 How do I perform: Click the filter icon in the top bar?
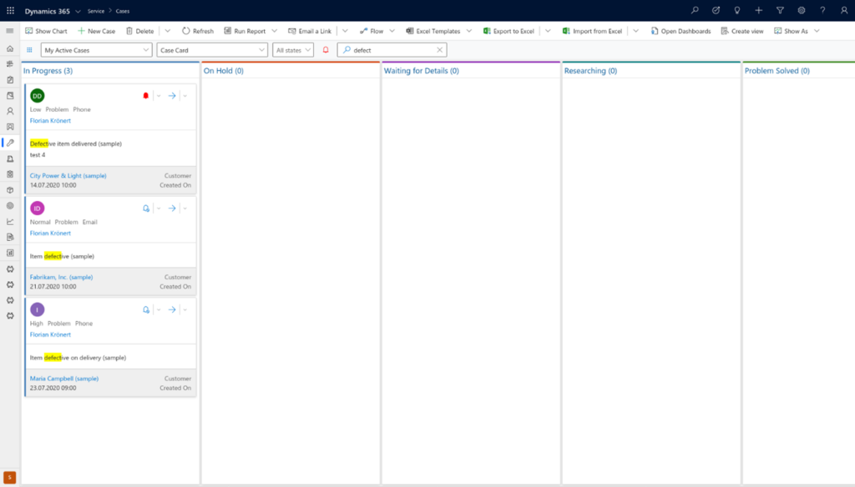pyautogui.click(x=780, y=11)
